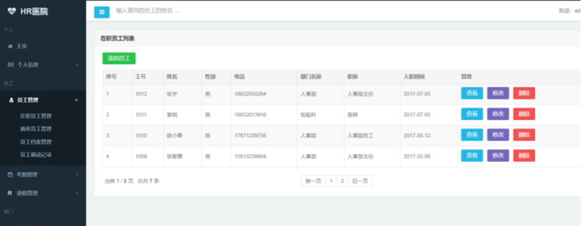Click the green 添加员工 button
582x226 pixels.
click(x=119, y=58)
